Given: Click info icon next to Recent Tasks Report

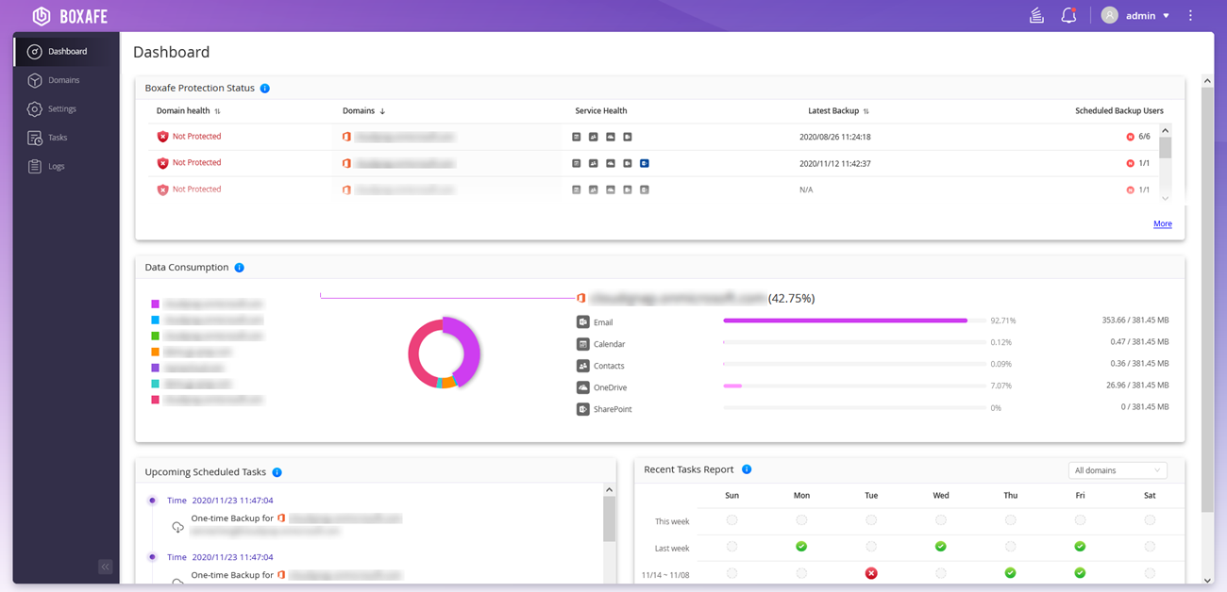Looking at the screenshot, I should point(747,469).
